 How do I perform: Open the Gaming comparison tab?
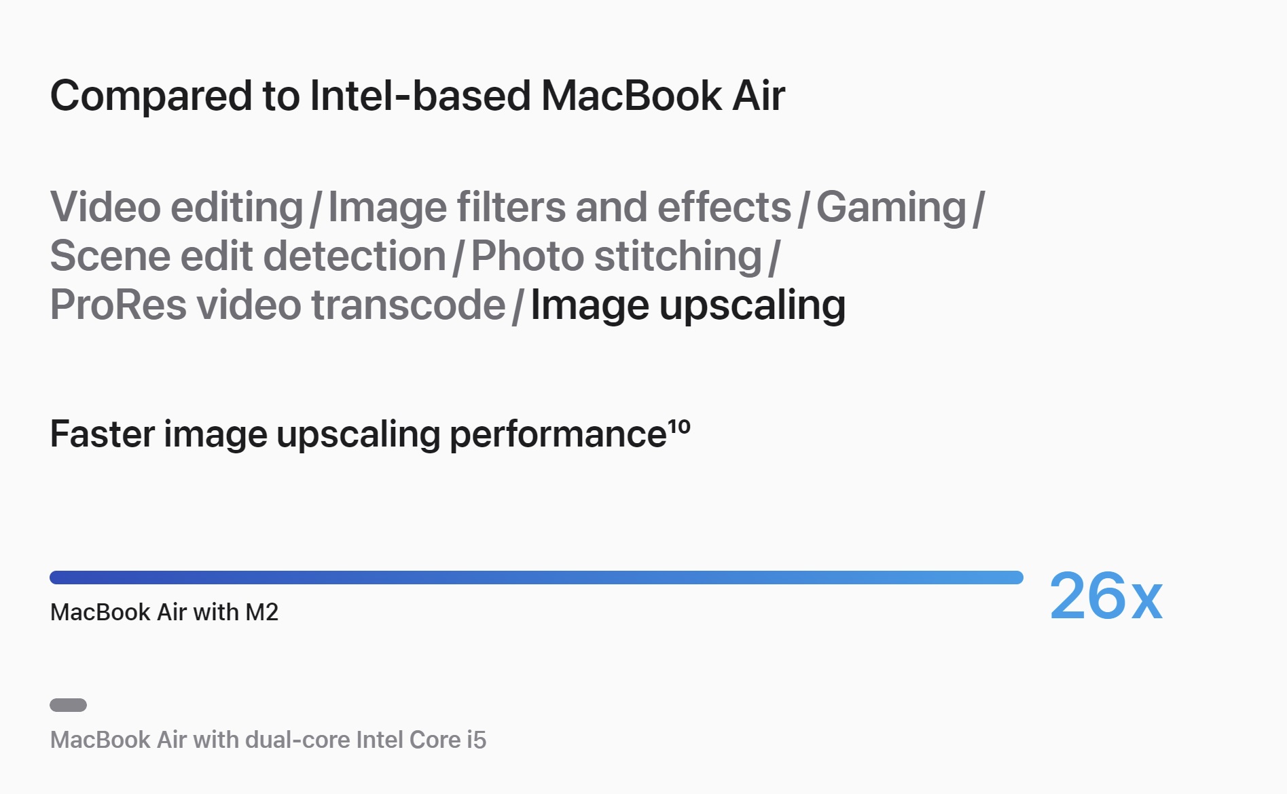[x=891, y=207]
